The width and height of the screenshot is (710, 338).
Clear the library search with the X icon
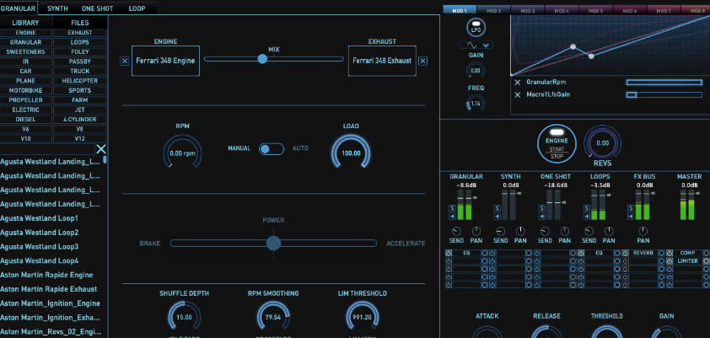point(101,149)
